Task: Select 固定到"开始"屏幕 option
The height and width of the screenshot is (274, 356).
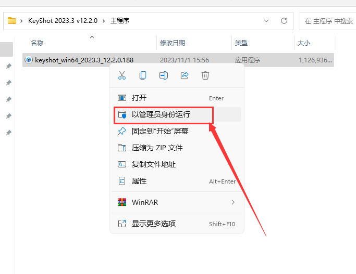Action: (177, 131)
